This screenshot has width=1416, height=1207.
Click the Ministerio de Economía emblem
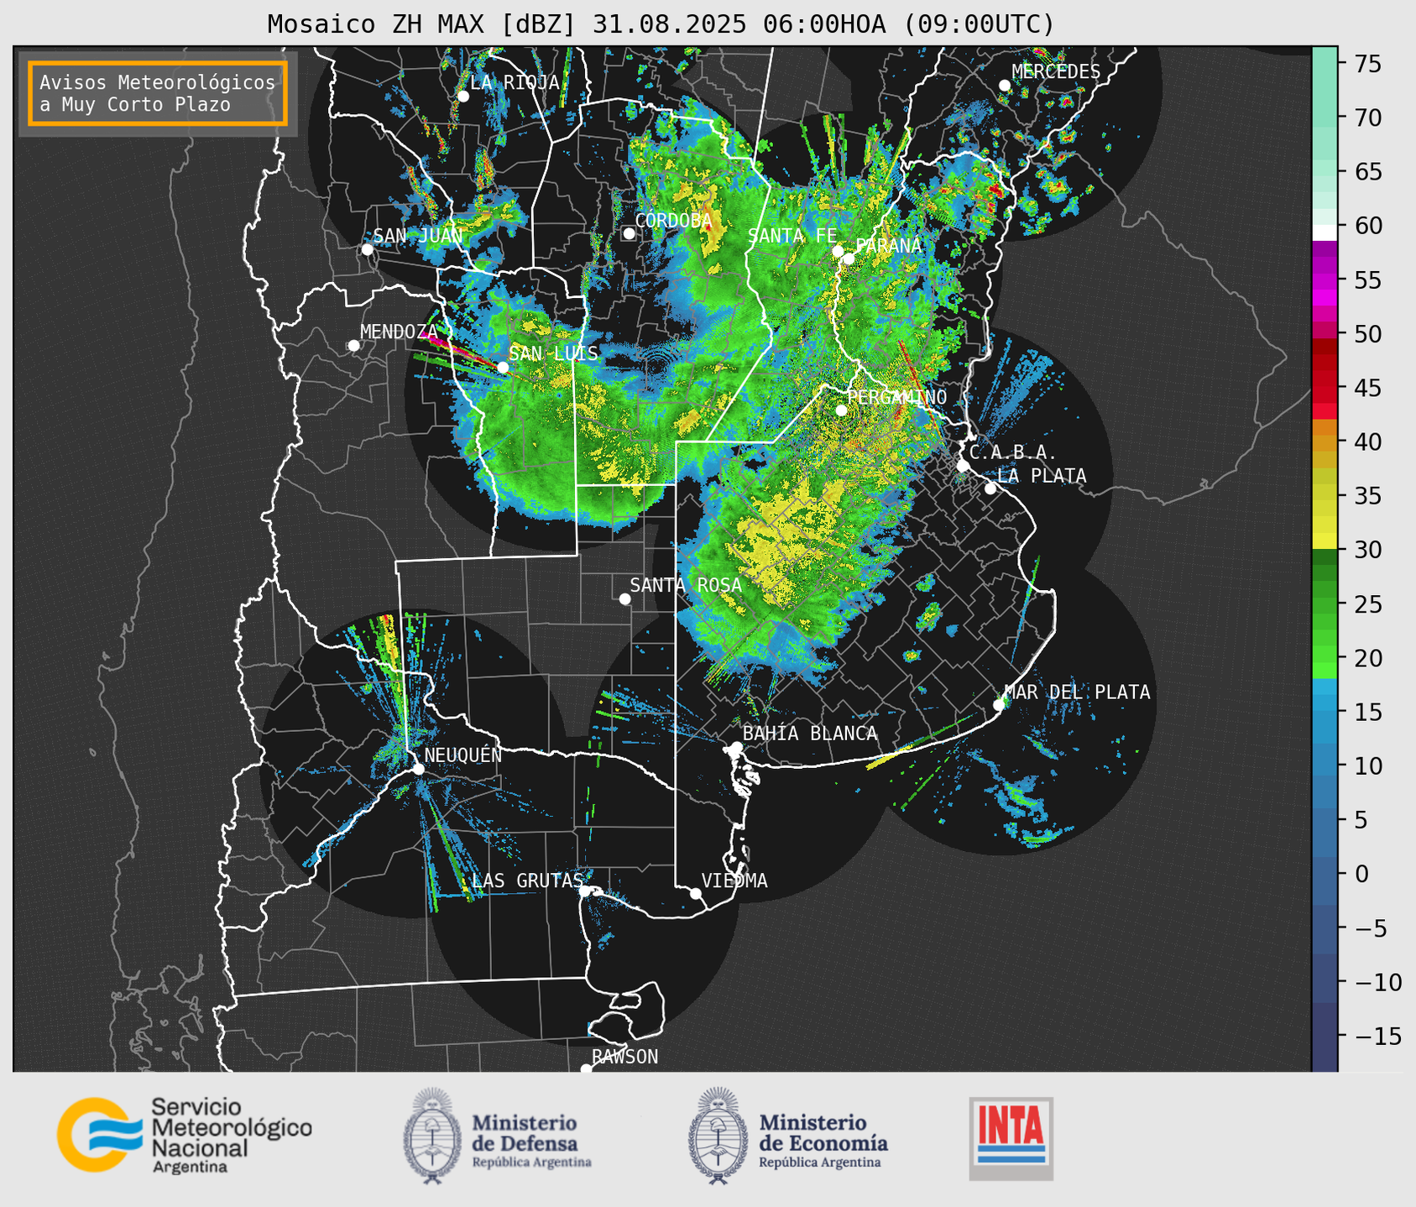(x=718, y=1136)
